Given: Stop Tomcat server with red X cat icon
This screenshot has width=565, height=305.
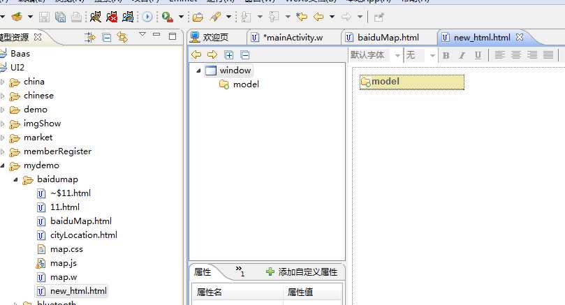Looking at the screenshot, I should (x=112, y=17).
